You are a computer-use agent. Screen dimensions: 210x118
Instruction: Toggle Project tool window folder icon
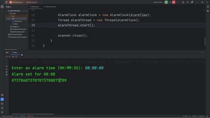point(2,7)
